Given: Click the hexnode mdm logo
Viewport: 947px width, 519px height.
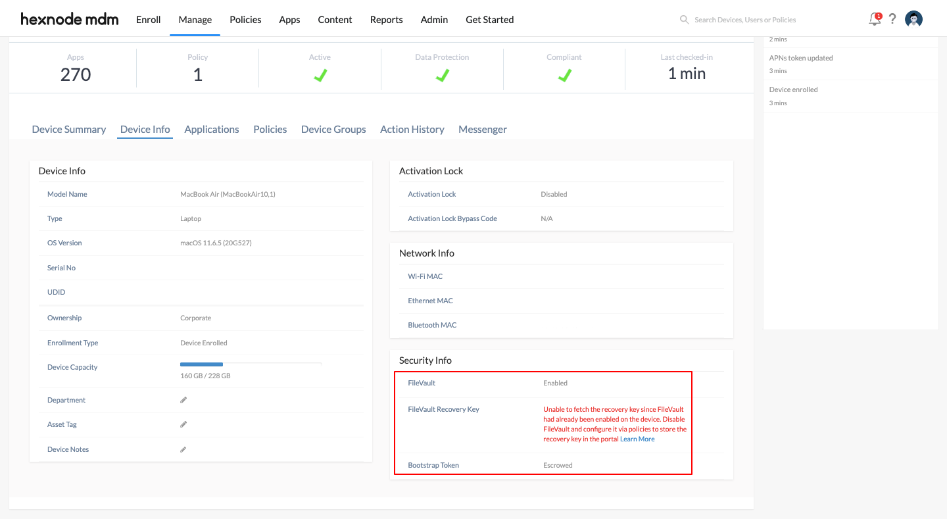Looking at the screenshot, I should coord(70,19).
